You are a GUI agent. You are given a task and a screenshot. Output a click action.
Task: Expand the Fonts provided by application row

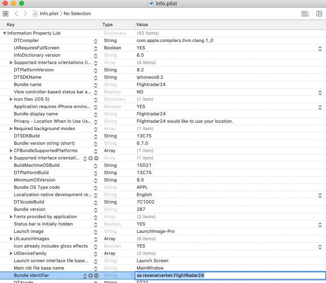(x=11, y=217)
